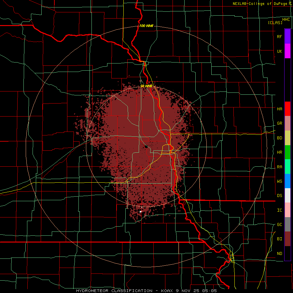293x293 pixels.
Task: Click the RF purple legend color swatch
Action: click(287, 36)
